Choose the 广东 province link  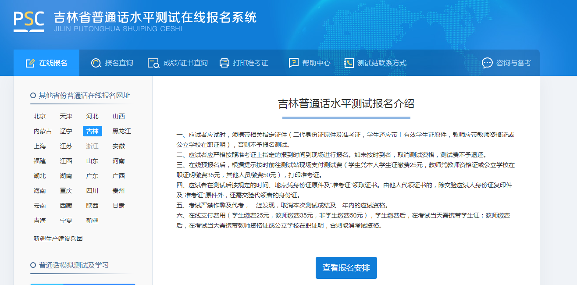(x=92, y=176)
